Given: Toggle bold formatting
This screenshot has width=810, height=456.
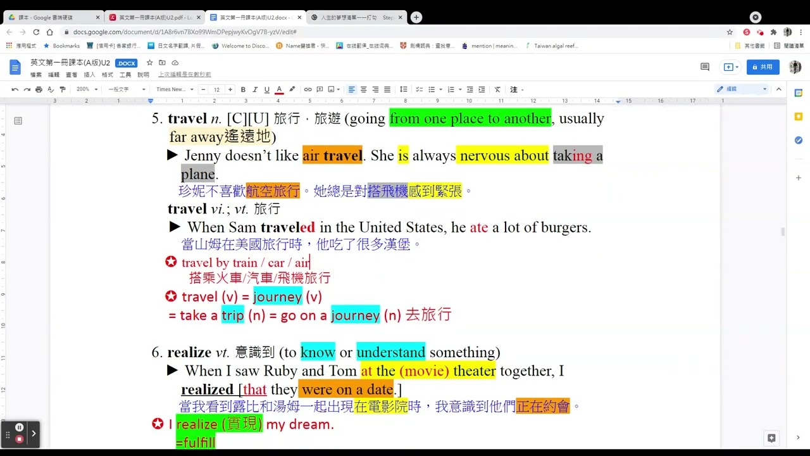Looking at the screenshot, I should (243, 89).
